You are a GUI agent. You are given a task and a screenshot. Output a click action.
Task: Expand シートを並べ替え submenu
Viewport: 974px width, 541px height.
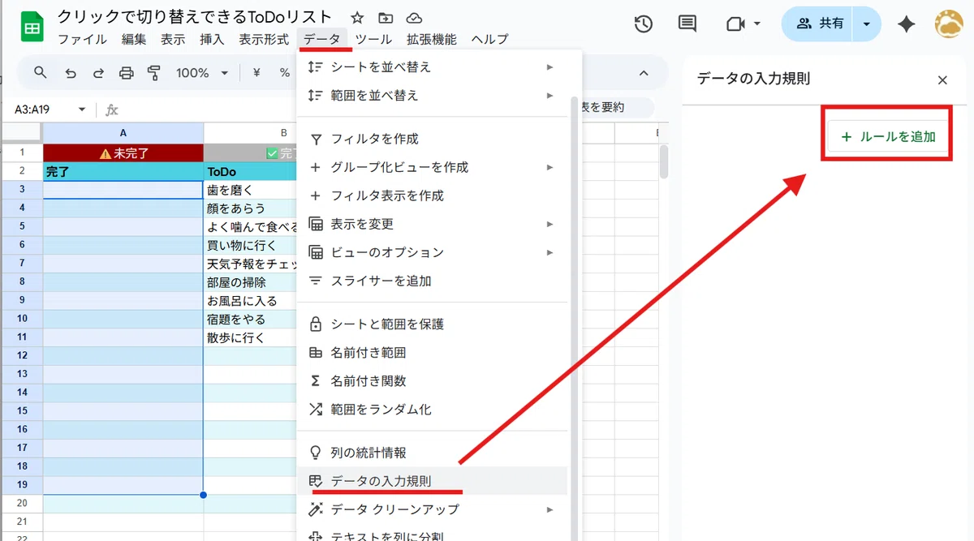click(549, 67)
